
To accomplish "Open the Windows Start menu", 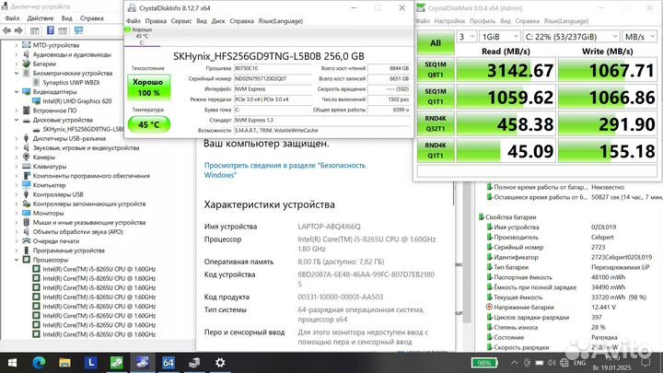I will pos(12,363).
